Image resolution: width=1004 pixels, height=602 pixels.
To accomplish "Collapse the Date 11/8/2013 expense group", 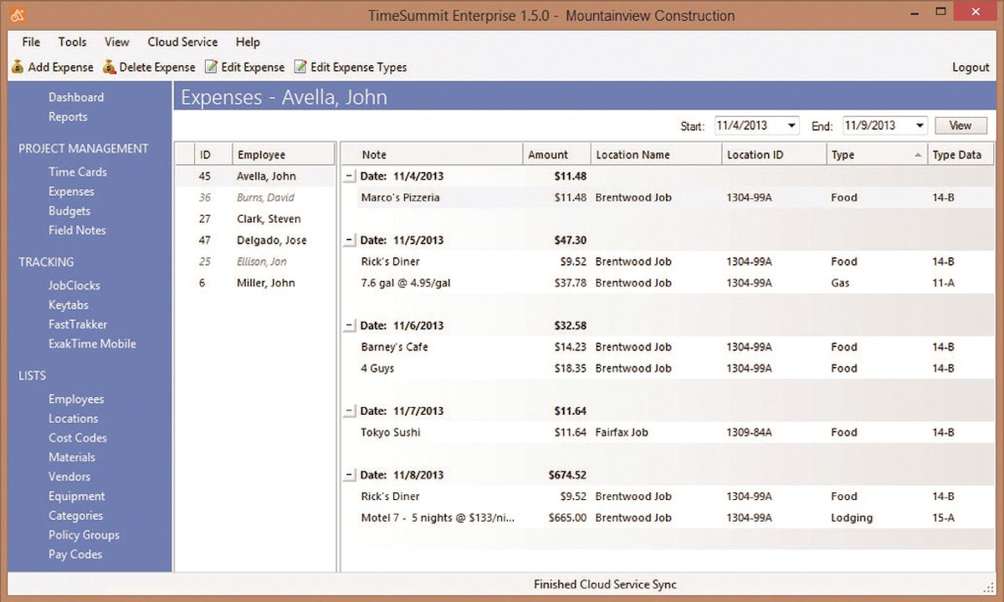I will (x=350, y=474).
